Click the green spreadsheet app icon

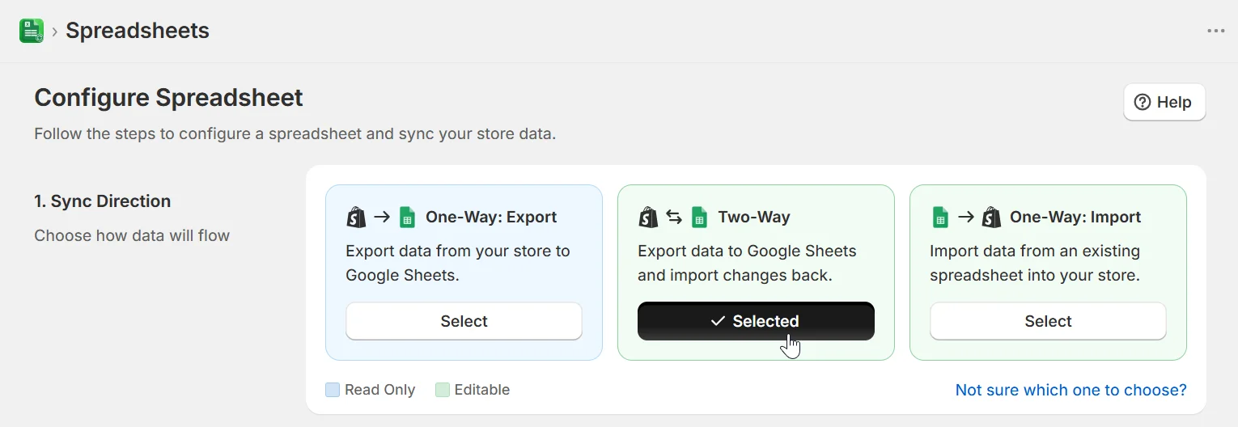32,31
